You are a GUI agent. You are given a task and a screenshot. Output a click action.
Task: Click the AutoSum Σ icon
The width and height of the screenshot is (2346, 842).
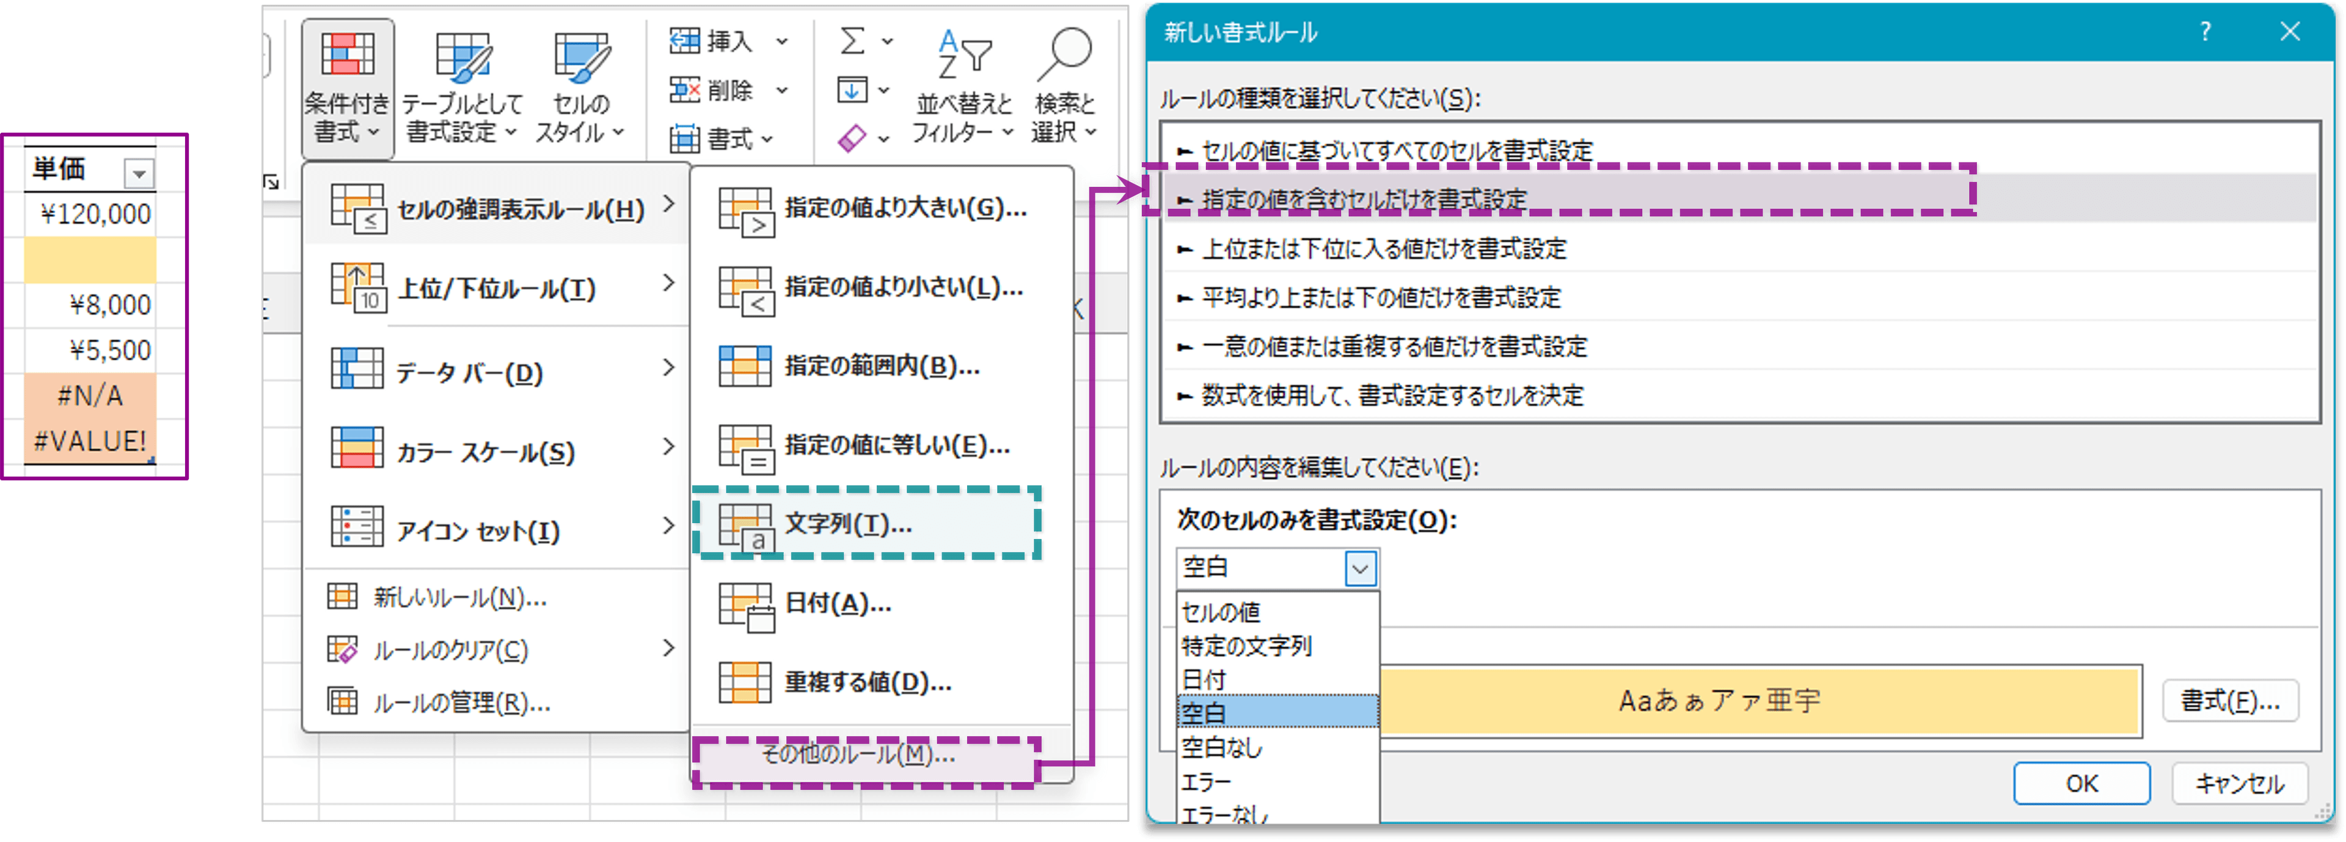[x=852, y=40]
